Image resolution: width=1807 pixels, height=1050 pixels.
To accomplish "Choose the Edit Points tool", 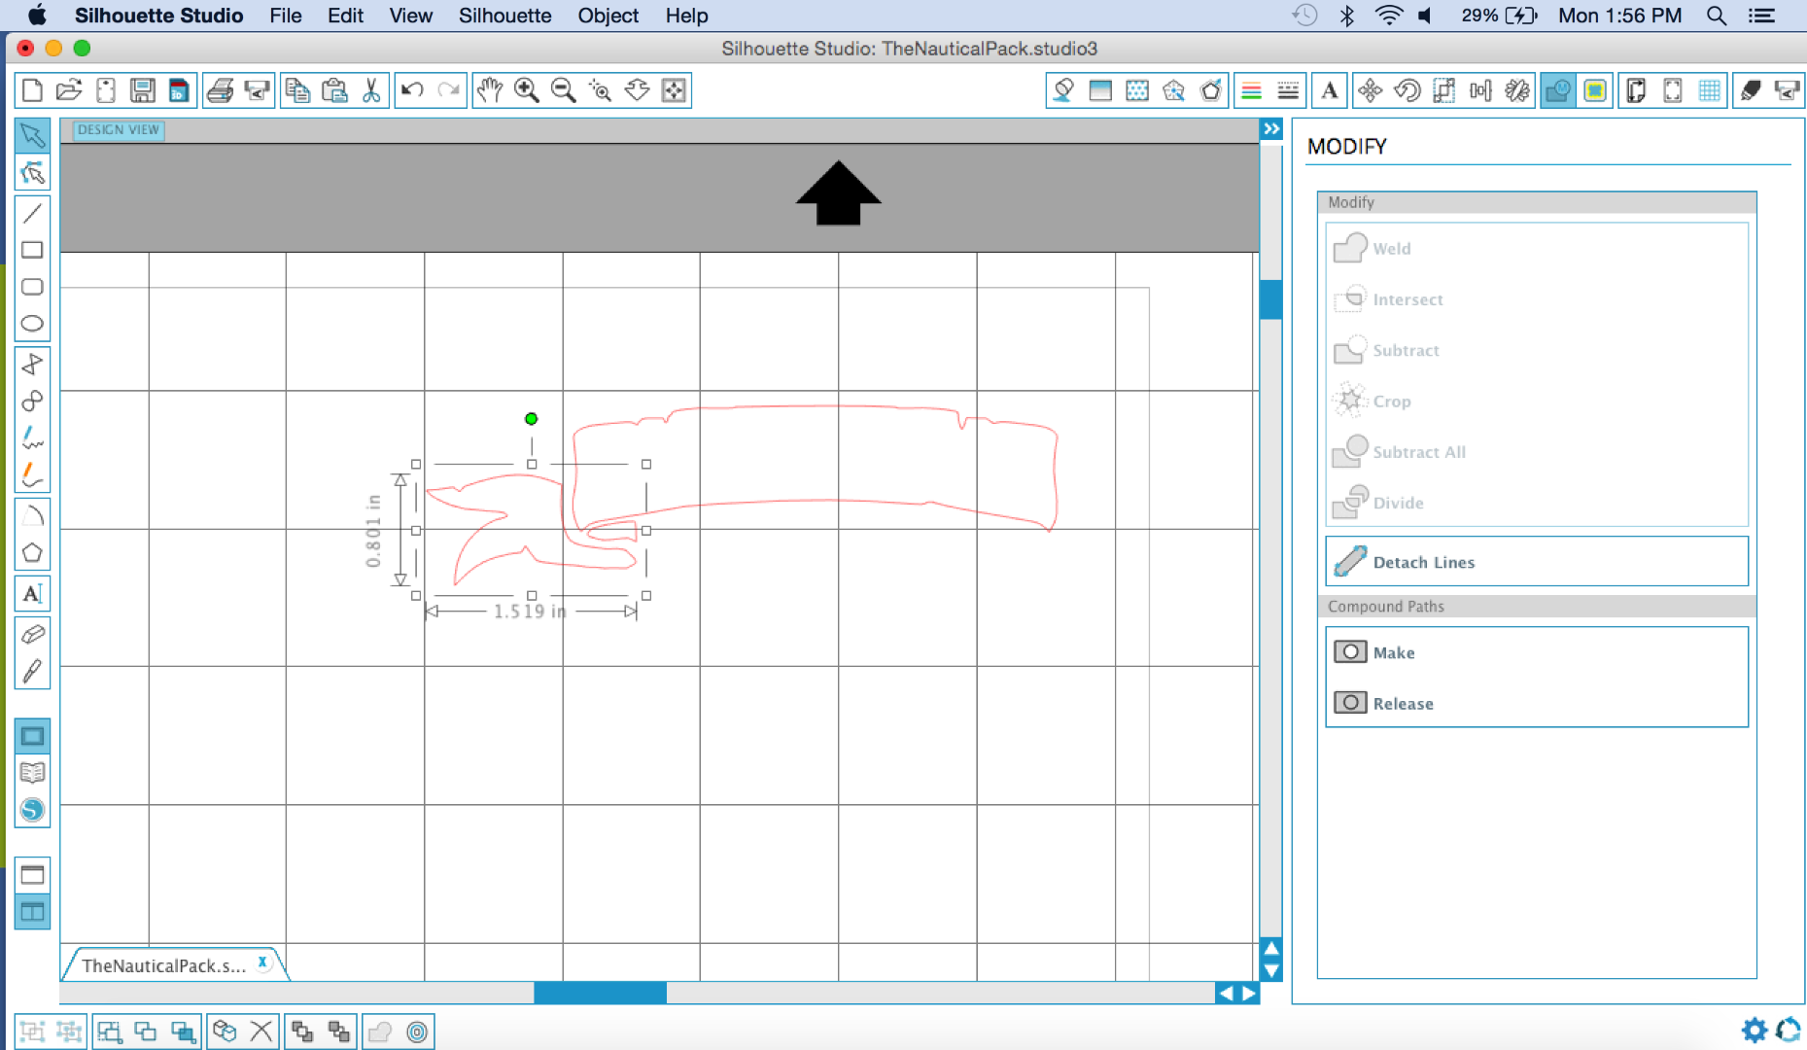I will coord(32,173).
